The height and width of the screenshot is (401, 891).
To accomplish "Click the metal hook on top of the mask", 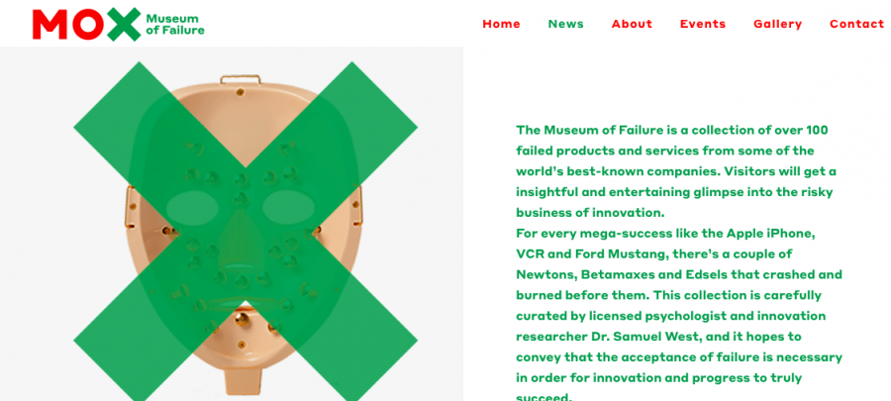I will pyautogui.click(x=241, y=79).
